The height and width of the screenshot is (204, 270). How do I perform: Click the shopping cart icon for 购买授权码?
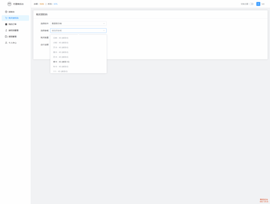click(x=6, y=18)
